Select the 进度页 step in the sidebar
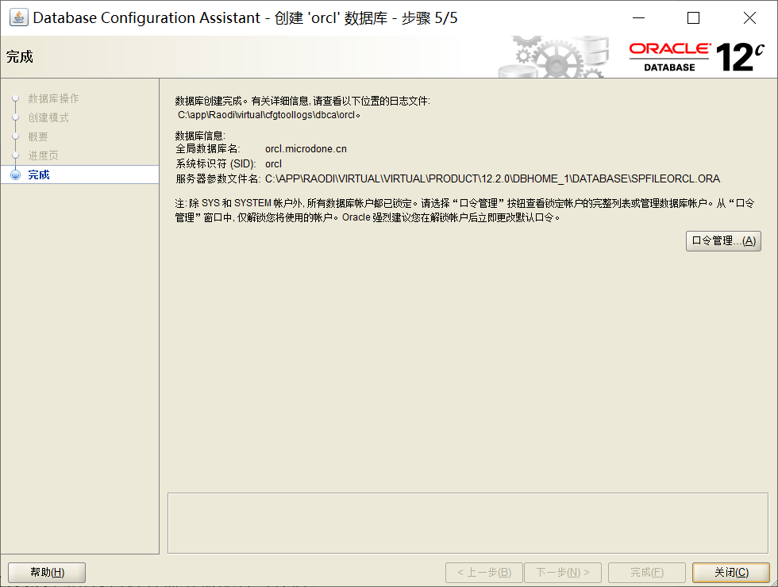The image size is (778, 587). [x=43, y=155]
